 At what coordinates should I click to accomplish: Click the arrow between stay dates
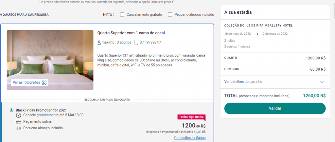point(256,34)
